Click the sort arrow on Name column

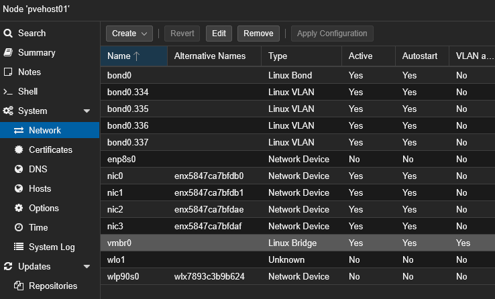pos(136,56)
